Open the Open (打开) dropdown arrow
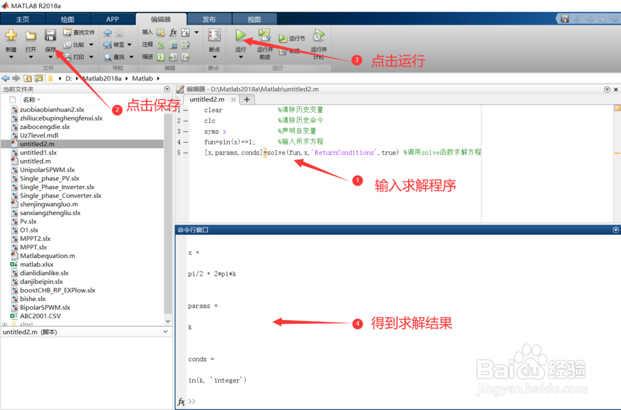Screen dimensions: 621x410 pos(30,57)
